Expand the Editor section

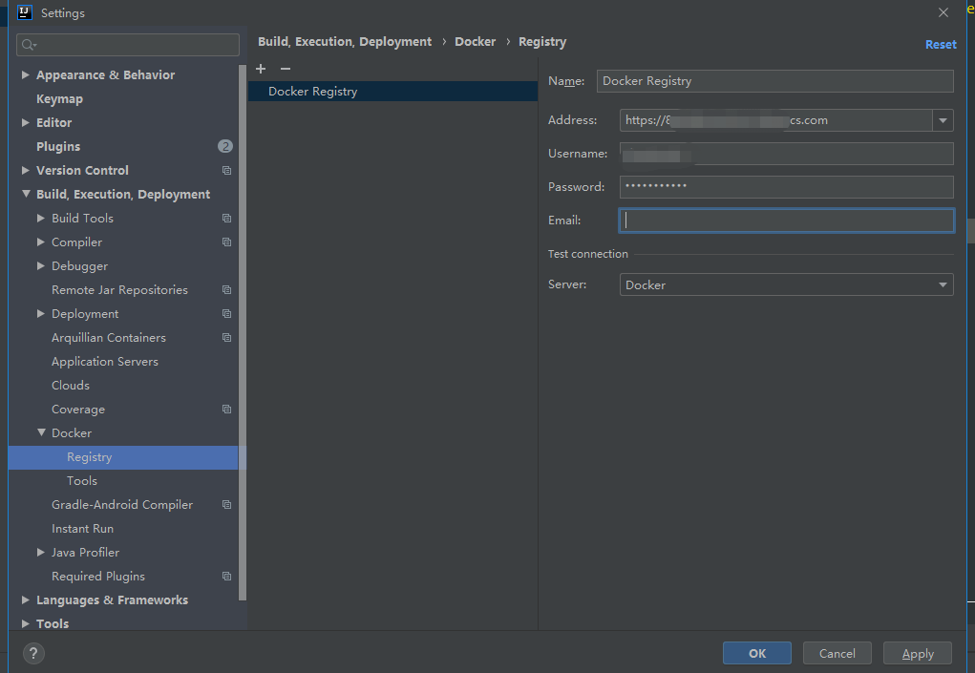click(26, 122)
